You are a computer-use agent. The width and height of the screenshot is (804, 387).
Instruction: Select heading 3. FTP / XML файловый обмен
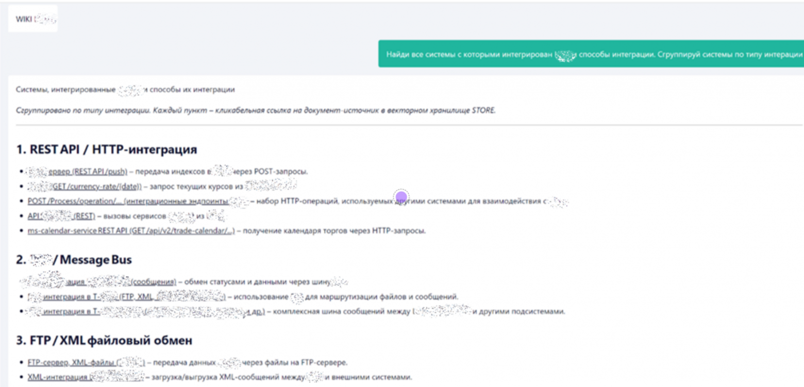click(x=104, y=341)
